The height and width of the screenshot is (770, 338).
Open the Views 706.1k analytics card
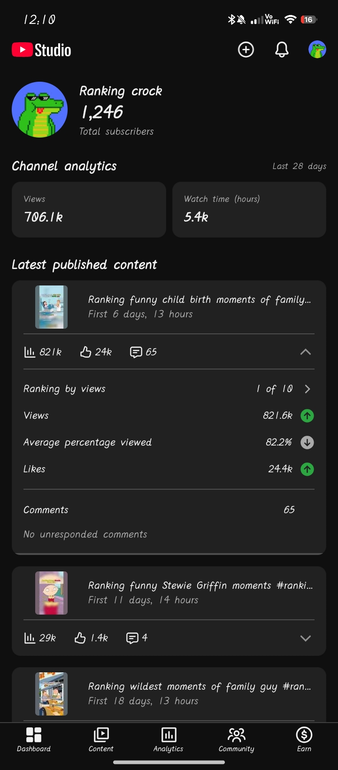tap(89, 209)
